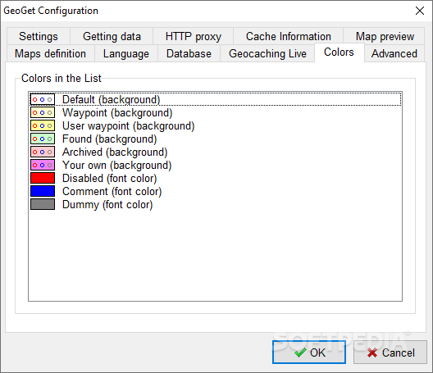Go to the Geocaching Live tab
The height and width of the screenshot is (373, 433).
coord(267,53)
